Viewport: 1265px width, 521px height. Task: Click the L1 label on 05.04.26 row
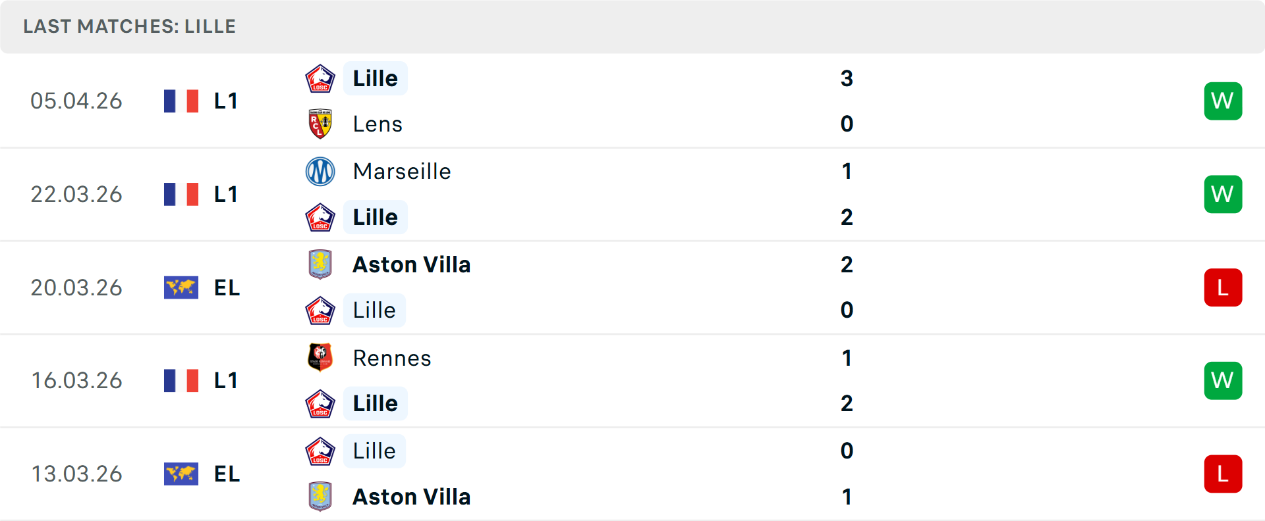pos(226,101)
